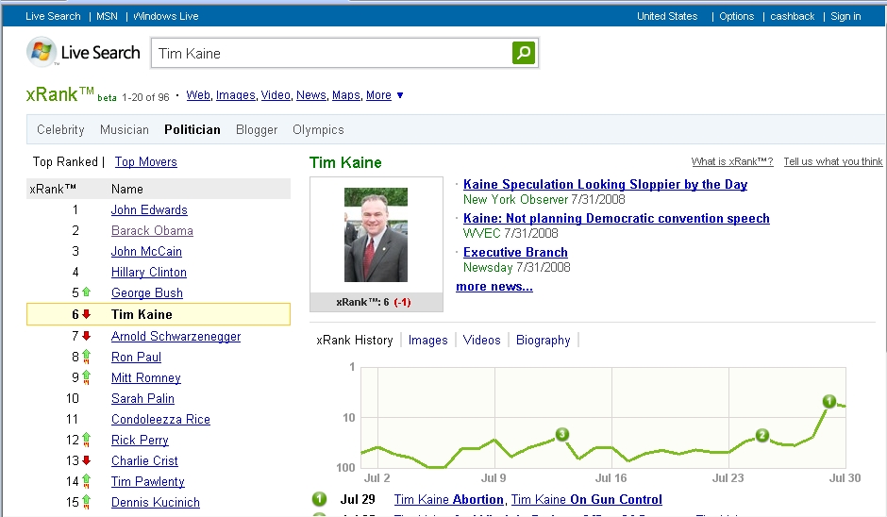Viewport: 887px width, 517px height.
Task: Click the search text field
Action: (x=330, y=54)
